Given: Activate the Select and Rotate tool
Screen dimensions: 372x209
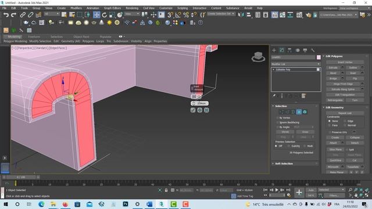Looking at the screenshot, I should pyautogui.click(x=105, y=15).
